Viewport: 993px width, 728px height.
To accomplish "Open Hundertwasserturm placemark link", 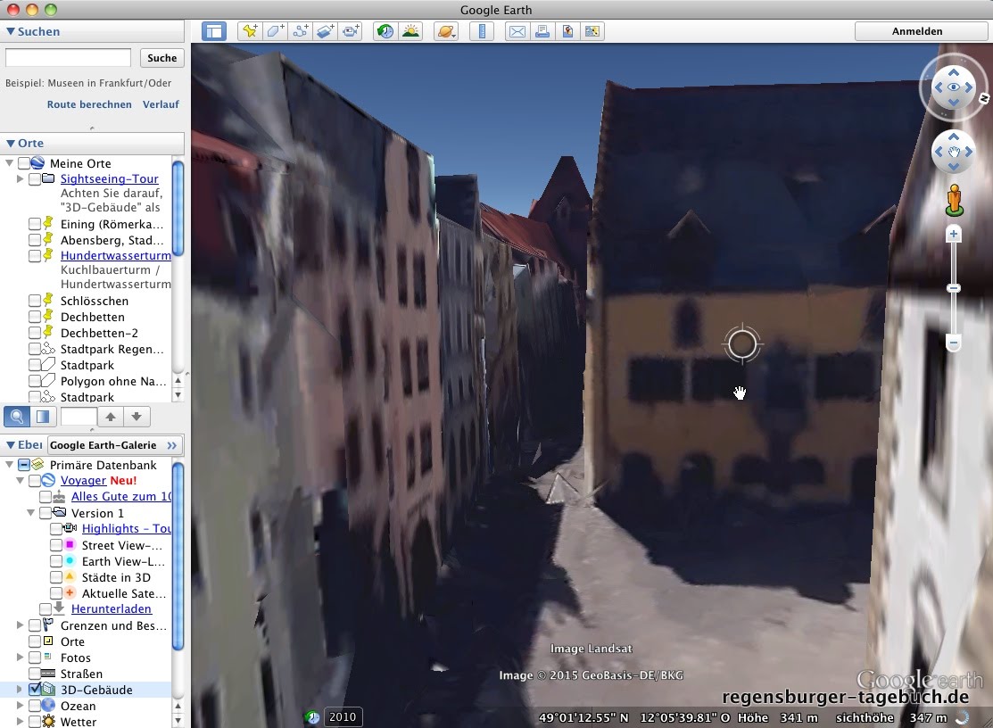I will pos(116,256).
